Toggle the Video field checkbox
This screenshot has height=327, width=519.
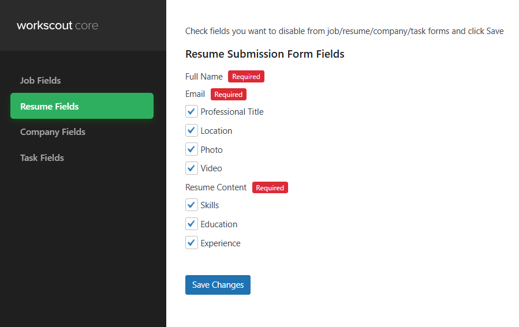click(x=192, y=168)
